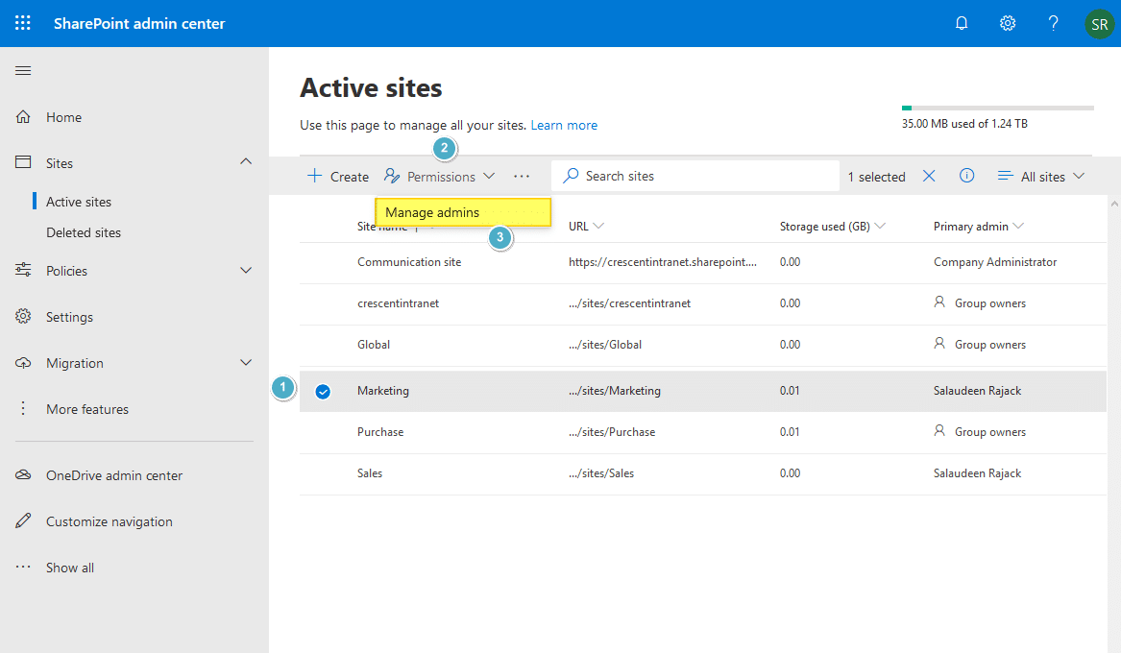Collapse the Sites section in sidebar
The image size is (1121, 653).
(x=246, y=162)
